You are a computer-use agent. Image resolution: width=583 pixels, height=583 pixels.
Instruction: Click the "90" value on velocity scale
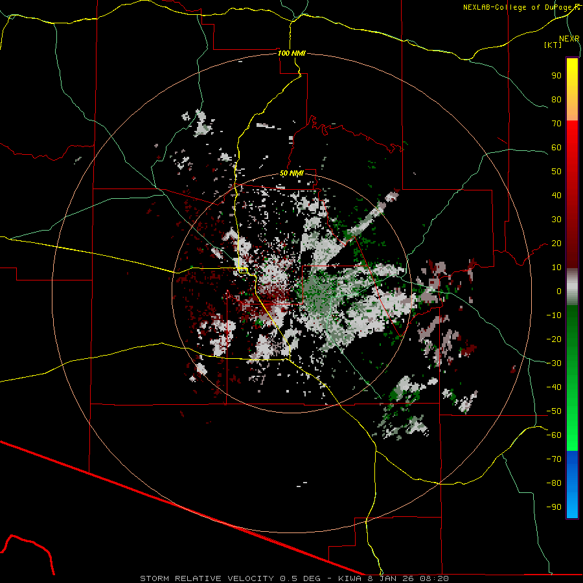pyautogui.click(x=556, y=76)
